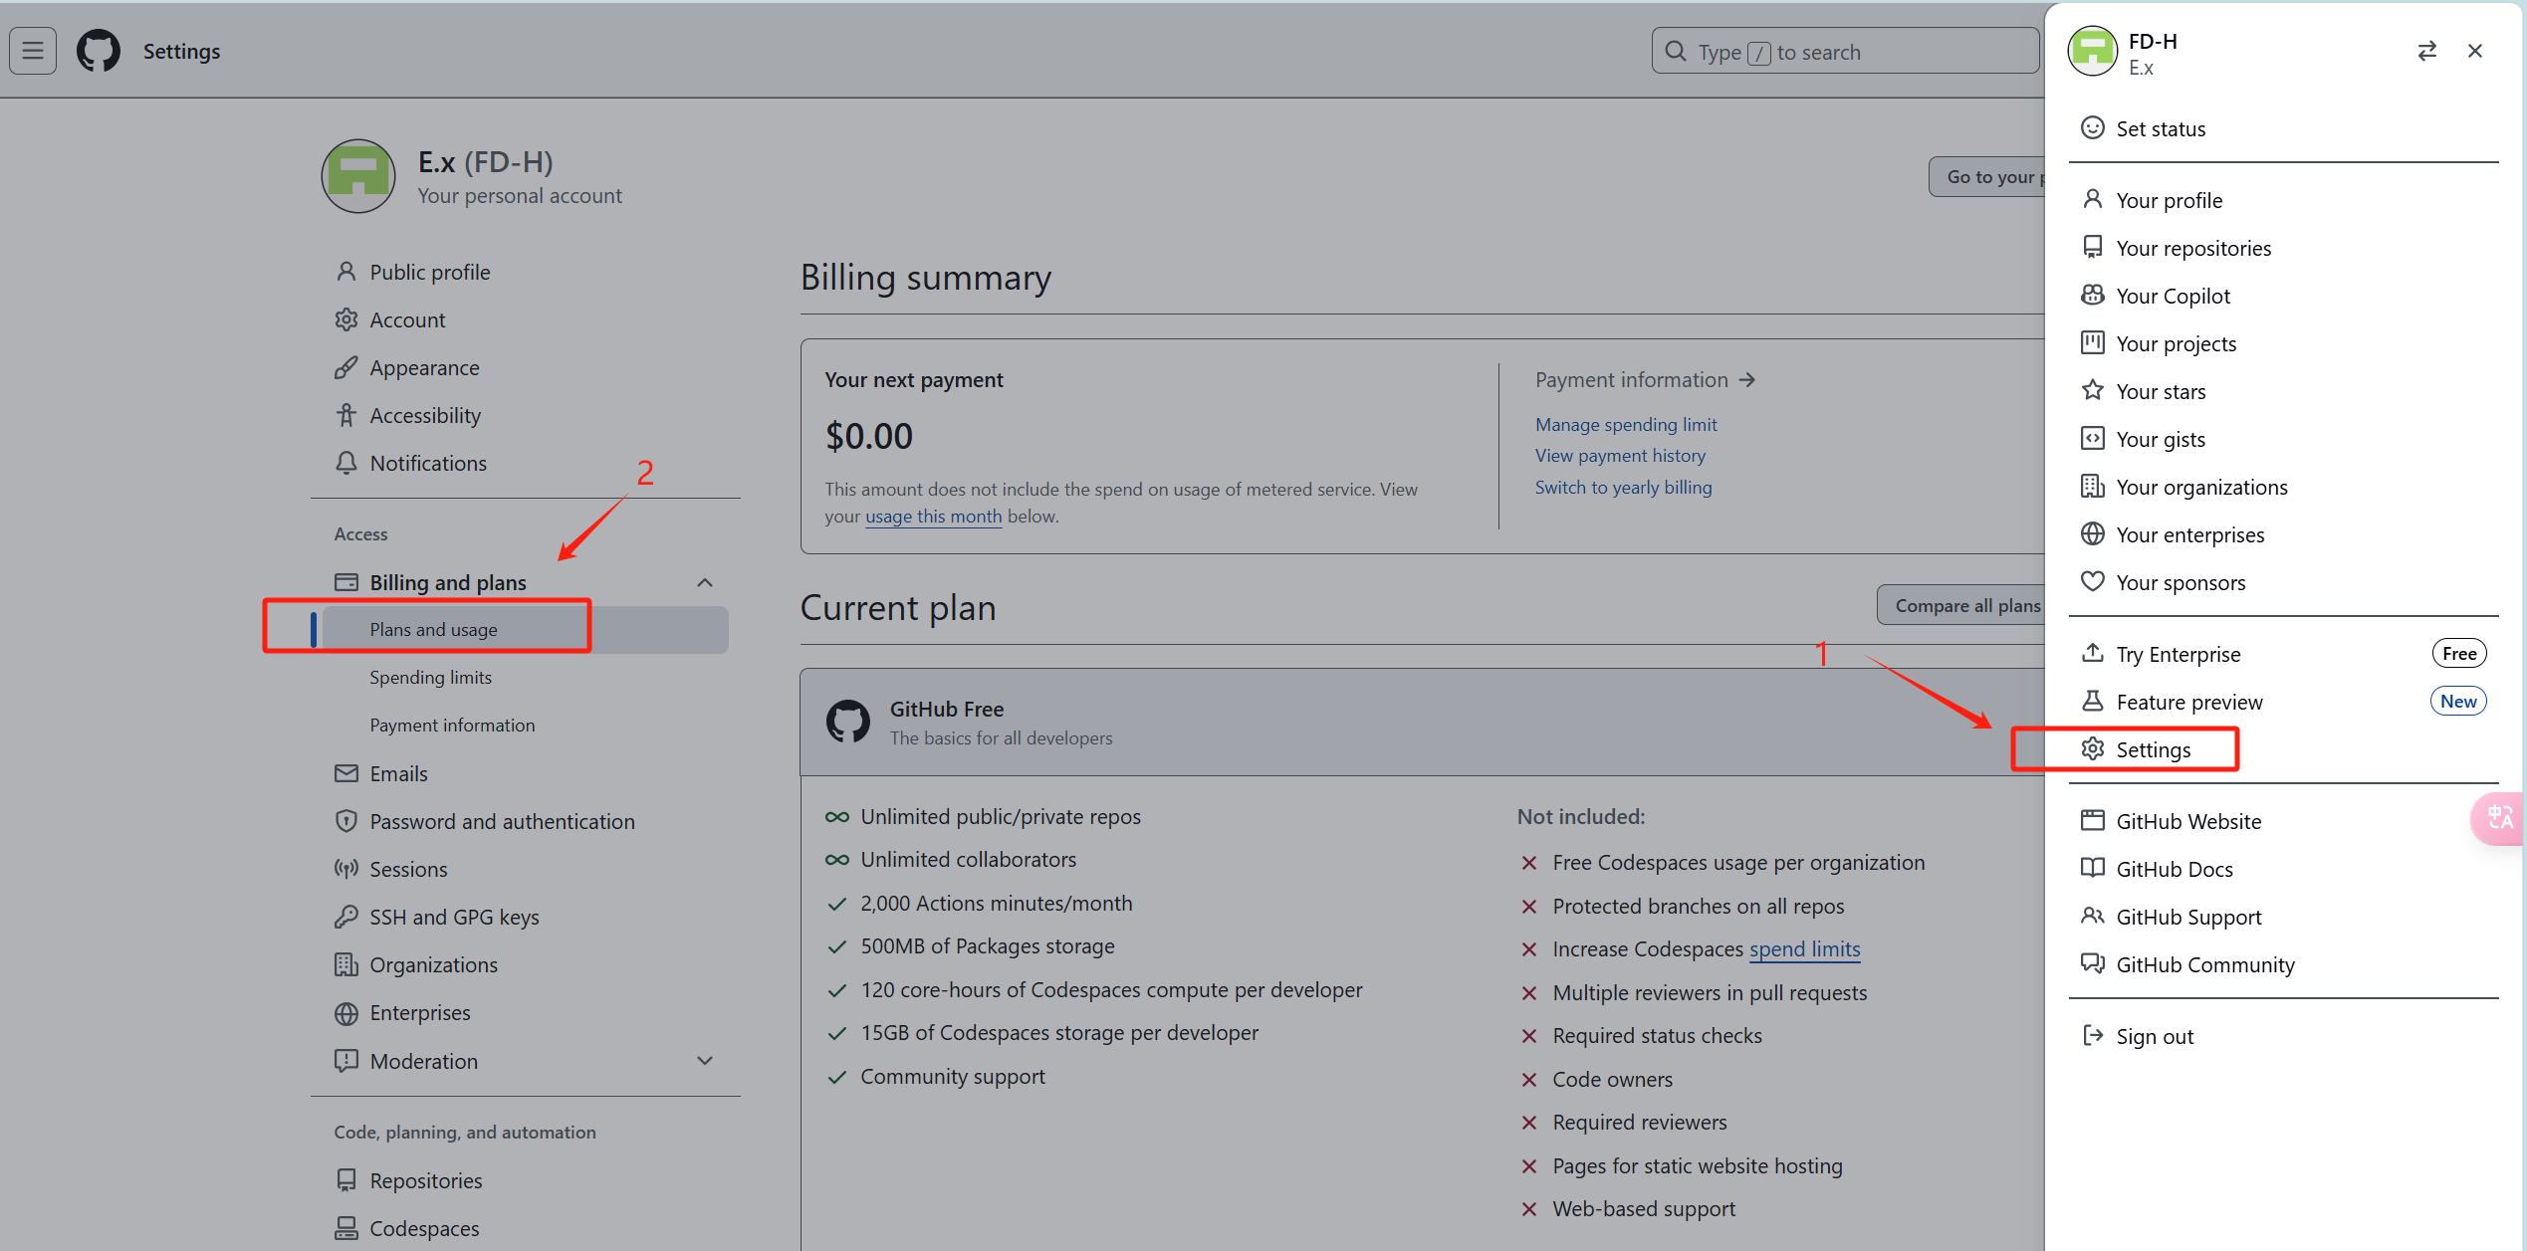2527x1251 pixels.
Task: Click the pink translate floating icon
Action: (2500, 818)
